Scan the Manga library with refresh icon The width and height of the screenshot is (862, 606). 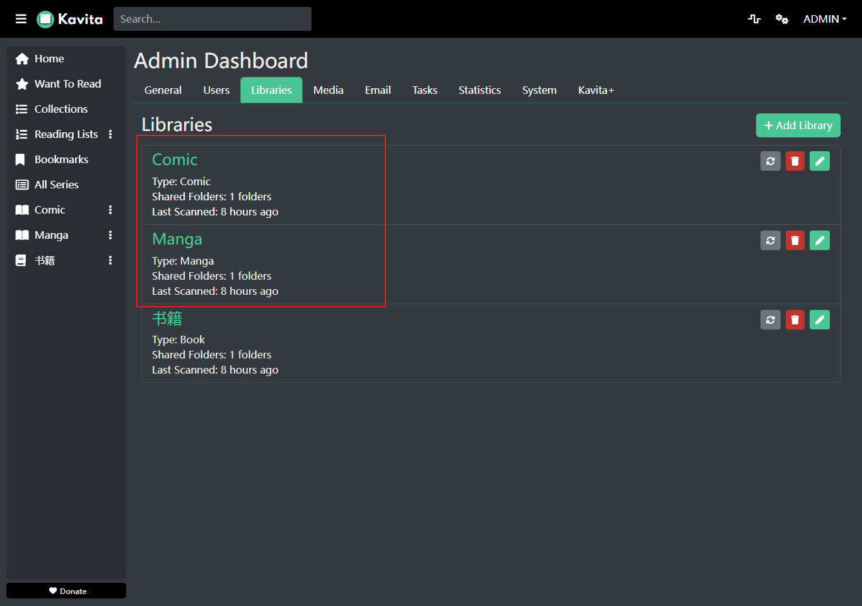coord(771,241)
